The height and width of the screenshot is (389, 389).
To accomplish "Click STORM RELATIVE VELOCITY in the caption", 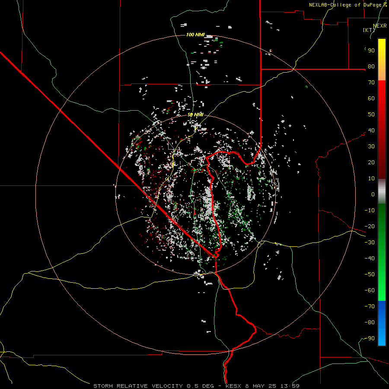I will pyautogui.click(x=138, y=386).
